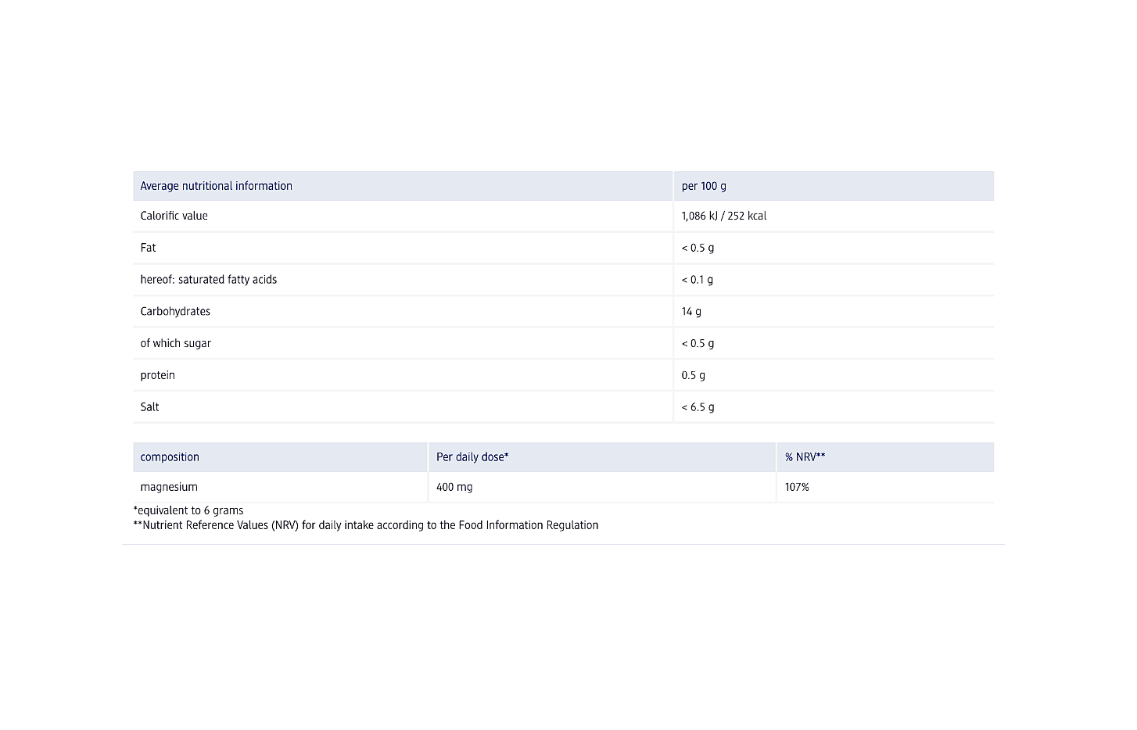Screen dimensions: 1137x730
Task: Select the 'magnesium' table cell
Action: point(169,487)
